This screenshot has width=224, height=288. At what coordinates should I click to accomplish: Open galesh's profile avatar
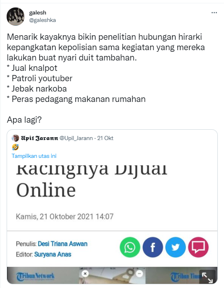click(x=15, y=16)
